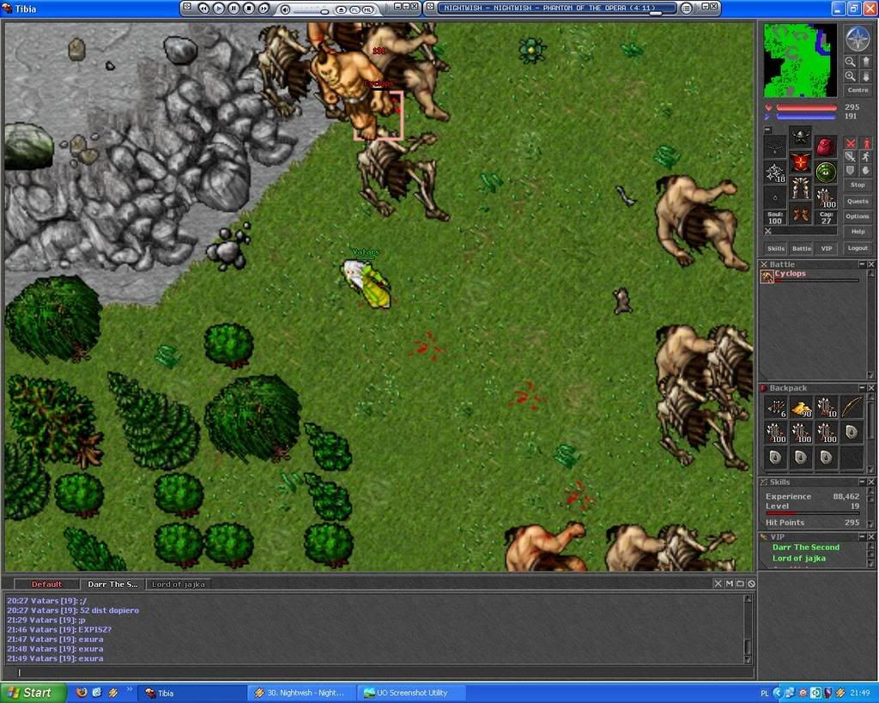879x703 pixels.
Task: Click the gold coins stack (90) in Backpack
Action: click(x=801, y=407)
